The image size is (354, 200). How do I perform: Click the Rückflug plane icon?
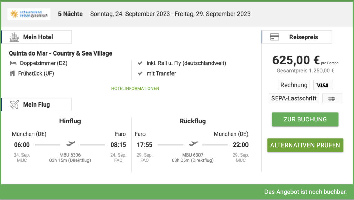pos(193,143)
